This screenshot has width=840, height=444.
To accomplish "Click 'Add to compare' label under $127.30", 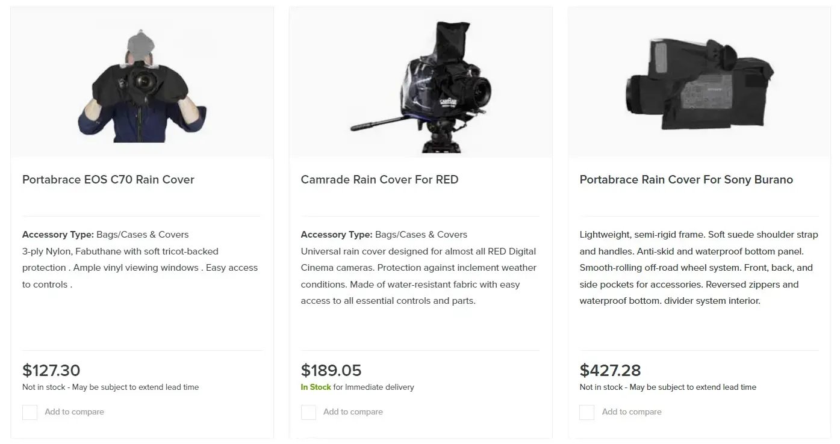I will click(74, 412).
